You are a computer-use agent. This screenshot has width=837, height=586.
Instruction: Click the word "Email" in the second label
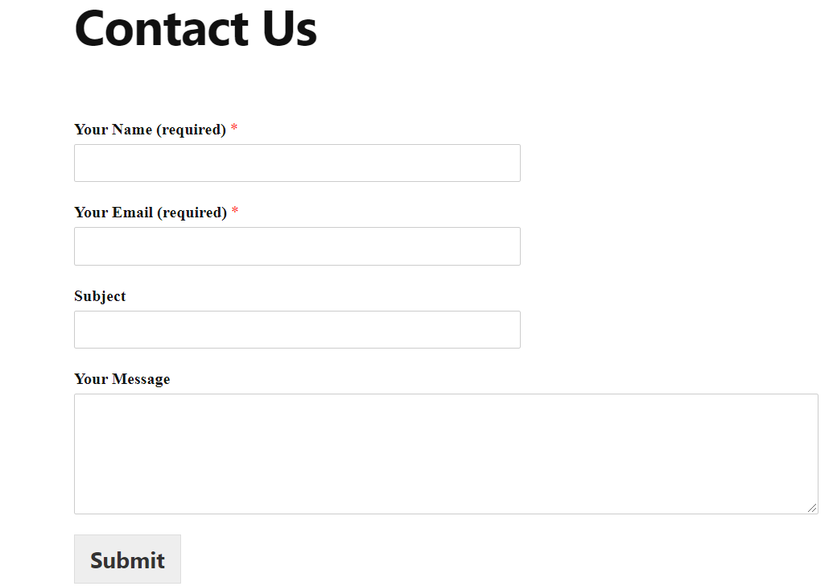coord(132,213)
